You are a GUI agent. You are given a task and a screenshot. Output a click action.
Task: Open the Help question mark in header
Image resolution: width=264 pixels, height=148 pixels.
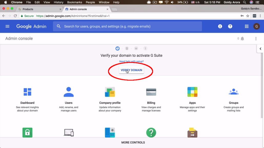[x=230, y=26]
